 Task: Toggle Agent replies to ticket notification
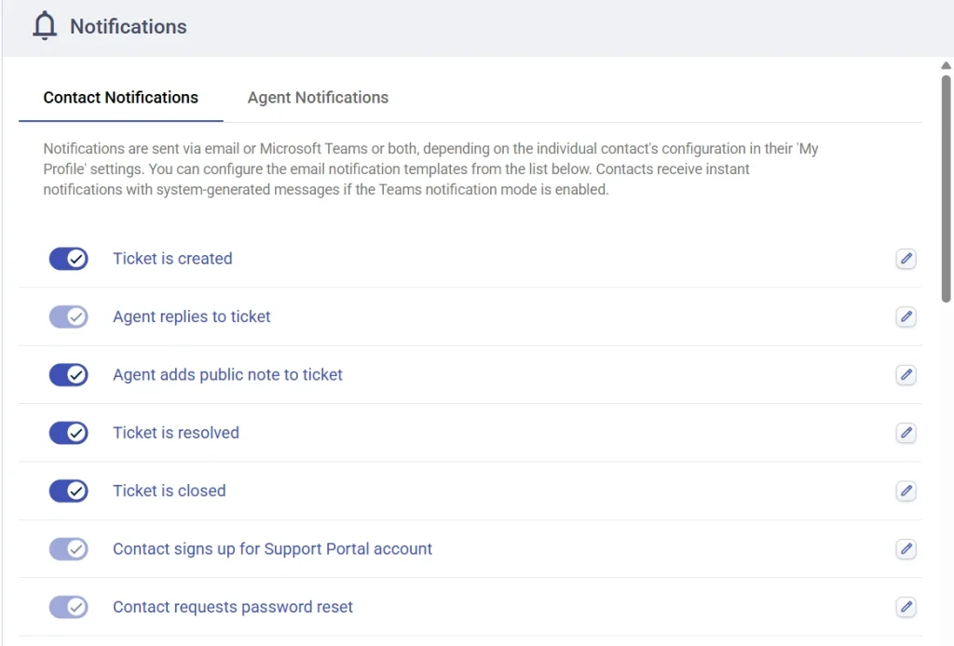point(69,316)
